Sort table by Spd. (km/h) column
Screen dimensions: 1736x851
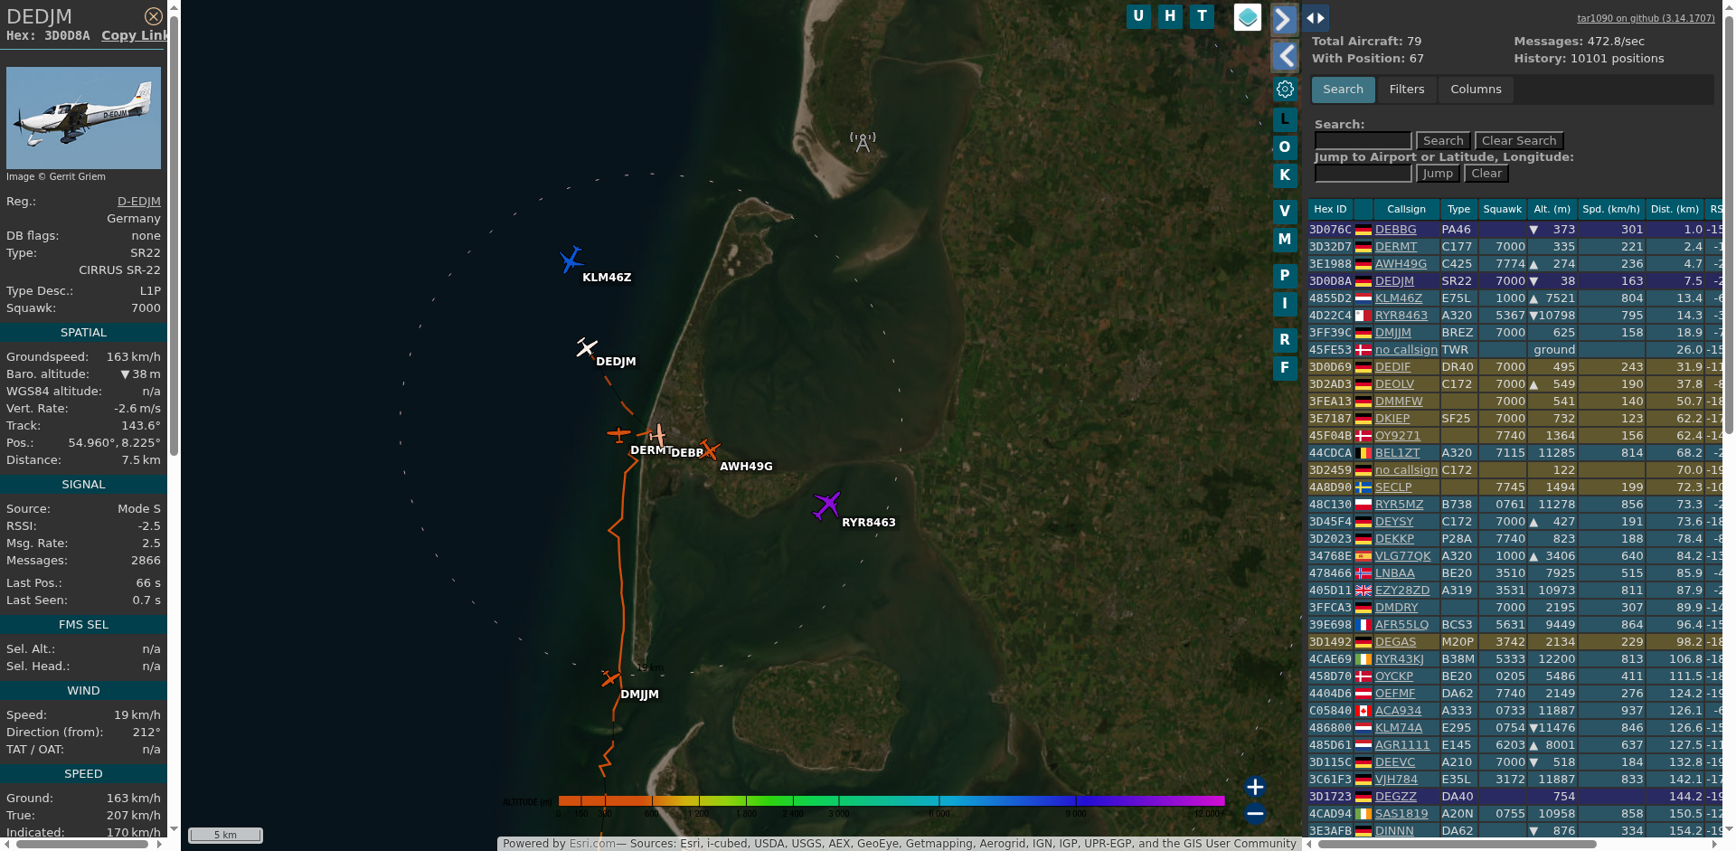coord(1610,209)
